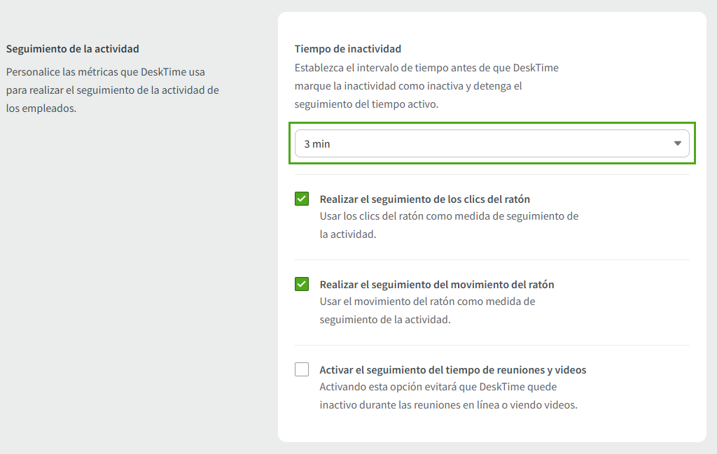This screenshot has width=717, height=454.
Task: Click label "Activar el seguimiento del tiempo de reuniones y videos"
Action: (453, 370)
